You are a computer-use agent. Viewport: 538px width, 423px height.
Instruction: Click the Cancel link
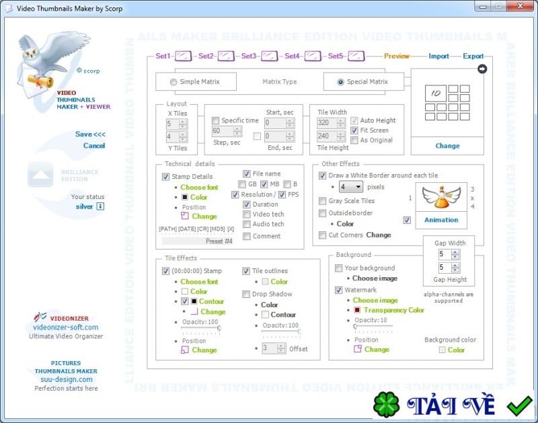94,145
